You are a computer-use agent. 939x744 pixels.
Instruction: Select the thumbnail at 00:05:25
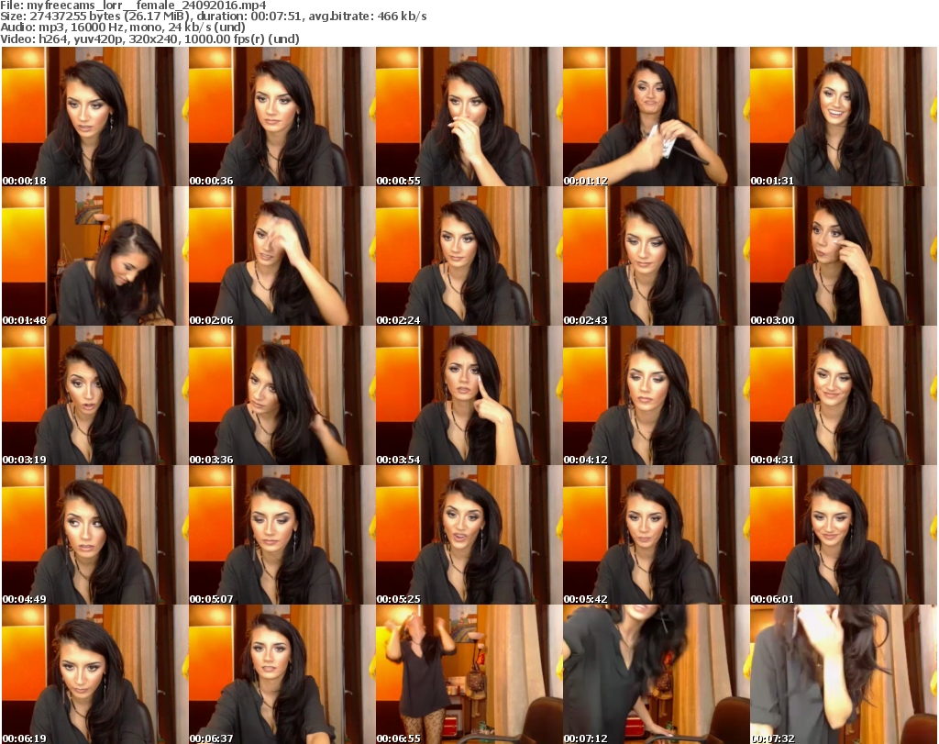(468, 535)
